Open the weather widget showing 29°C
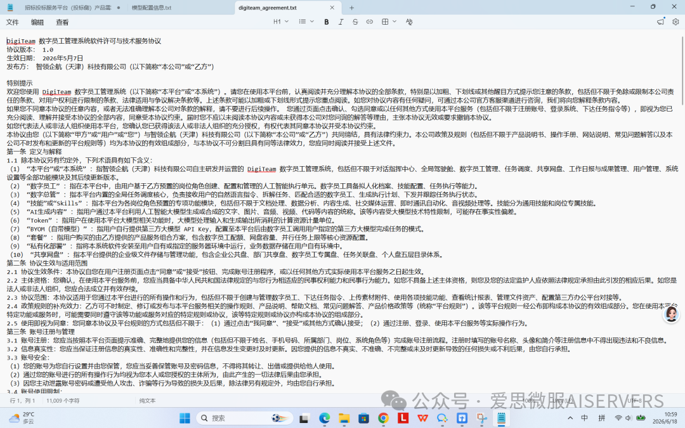Image resolution: width=685 pixels, height=428 pixels. (x=21, y=418)
